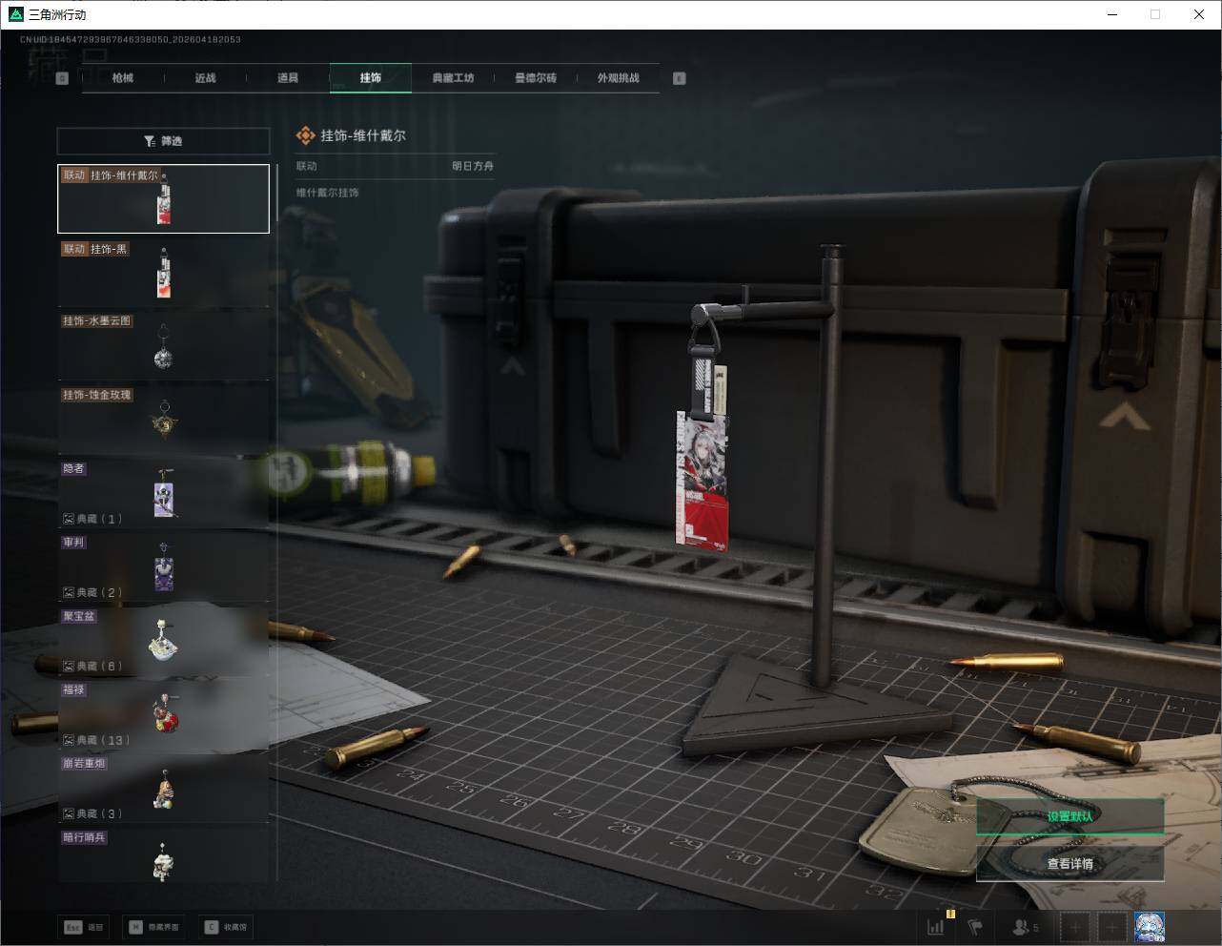
Task: Click the 三角洲行动 window app icon
Action: point(14,14)
